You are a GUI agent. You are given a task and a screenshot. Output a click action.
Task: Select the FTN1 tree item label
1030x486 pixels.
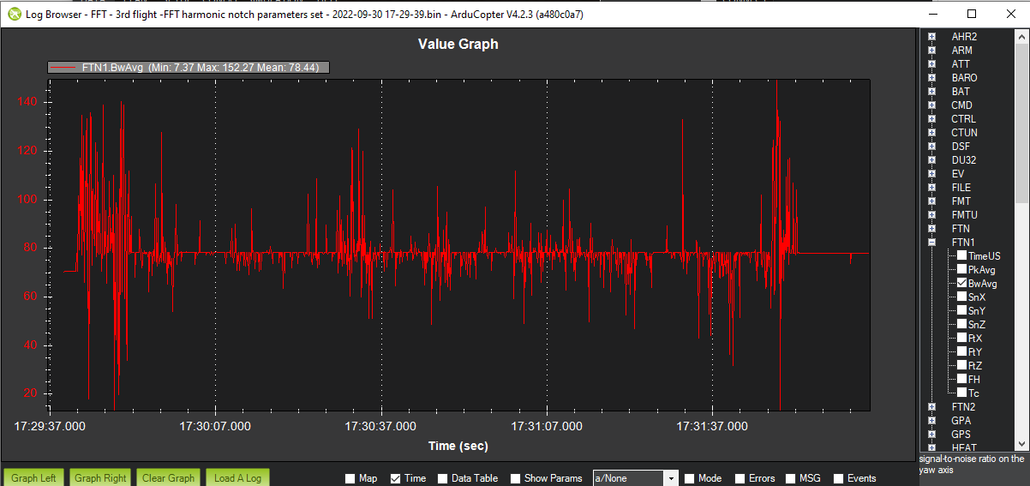coord(963,243)
